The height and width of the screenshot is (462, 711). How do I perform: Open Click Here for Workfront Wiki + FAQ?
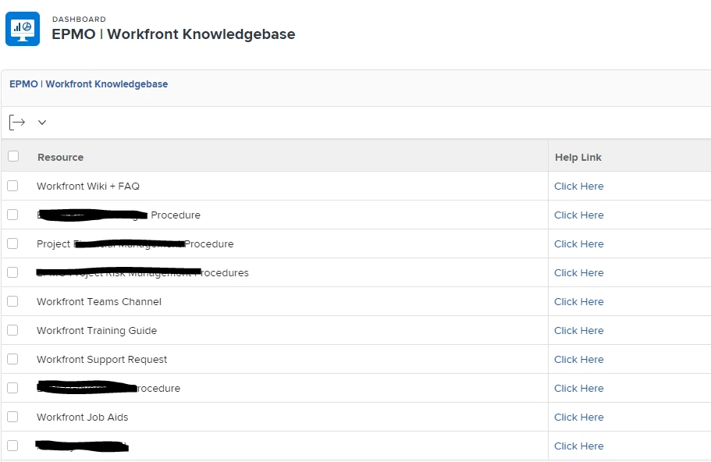[578, 187]
